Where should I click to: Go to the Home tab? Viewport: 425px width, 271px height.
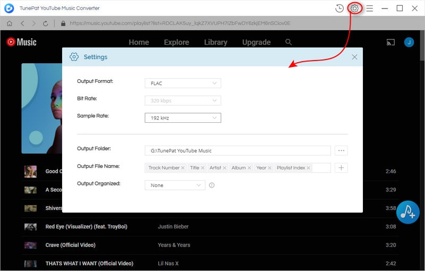click(139, 43)
